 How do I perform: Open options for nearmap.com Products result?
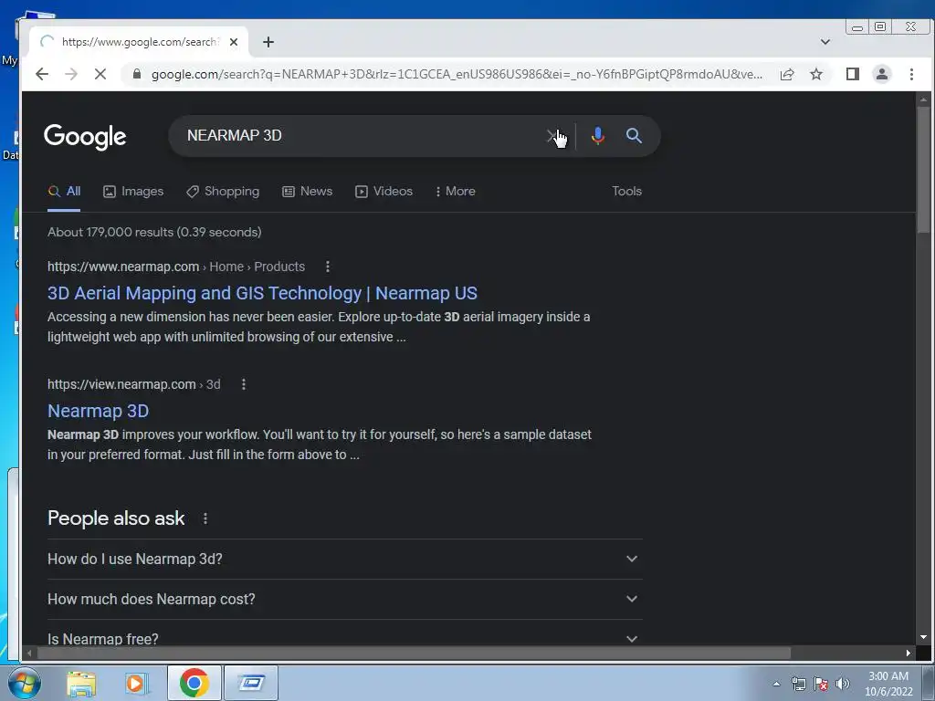click(x=328, y=267)
